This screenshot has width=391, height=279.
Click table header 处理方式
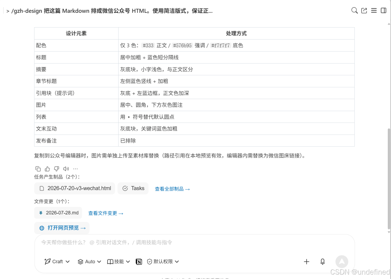click(236, 34)
